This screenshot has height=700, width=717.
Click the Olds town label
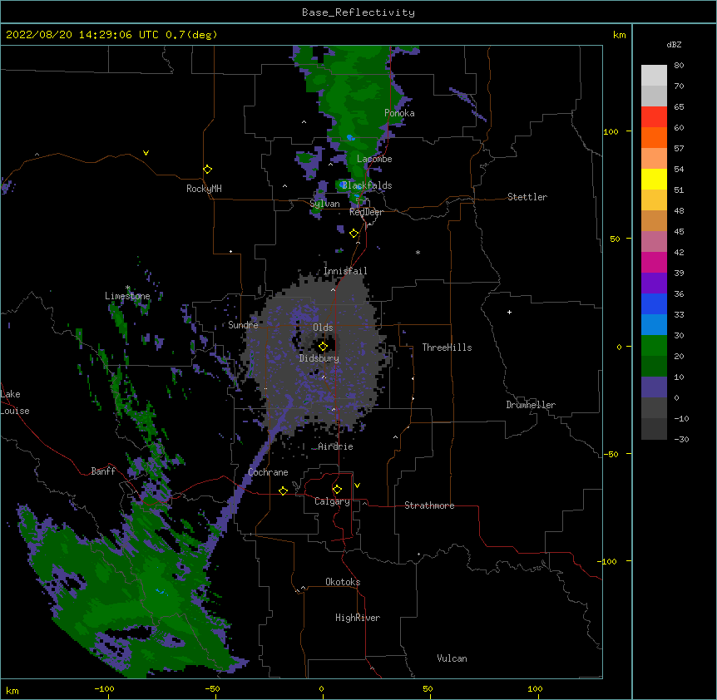(323, 328)
